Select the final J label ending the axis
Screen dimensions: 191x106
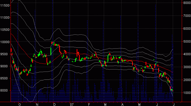(174, 104)
